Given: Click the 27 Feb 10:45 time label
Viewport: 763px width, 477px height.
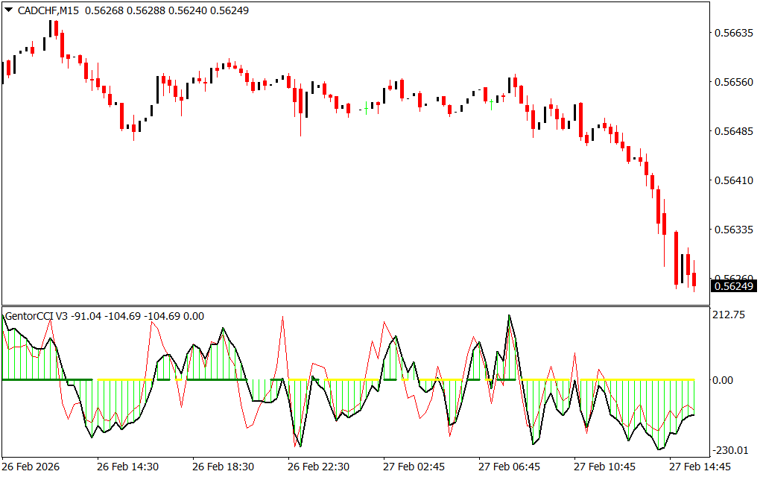Looking at the screenshot, I should click(x=604, y=467).
